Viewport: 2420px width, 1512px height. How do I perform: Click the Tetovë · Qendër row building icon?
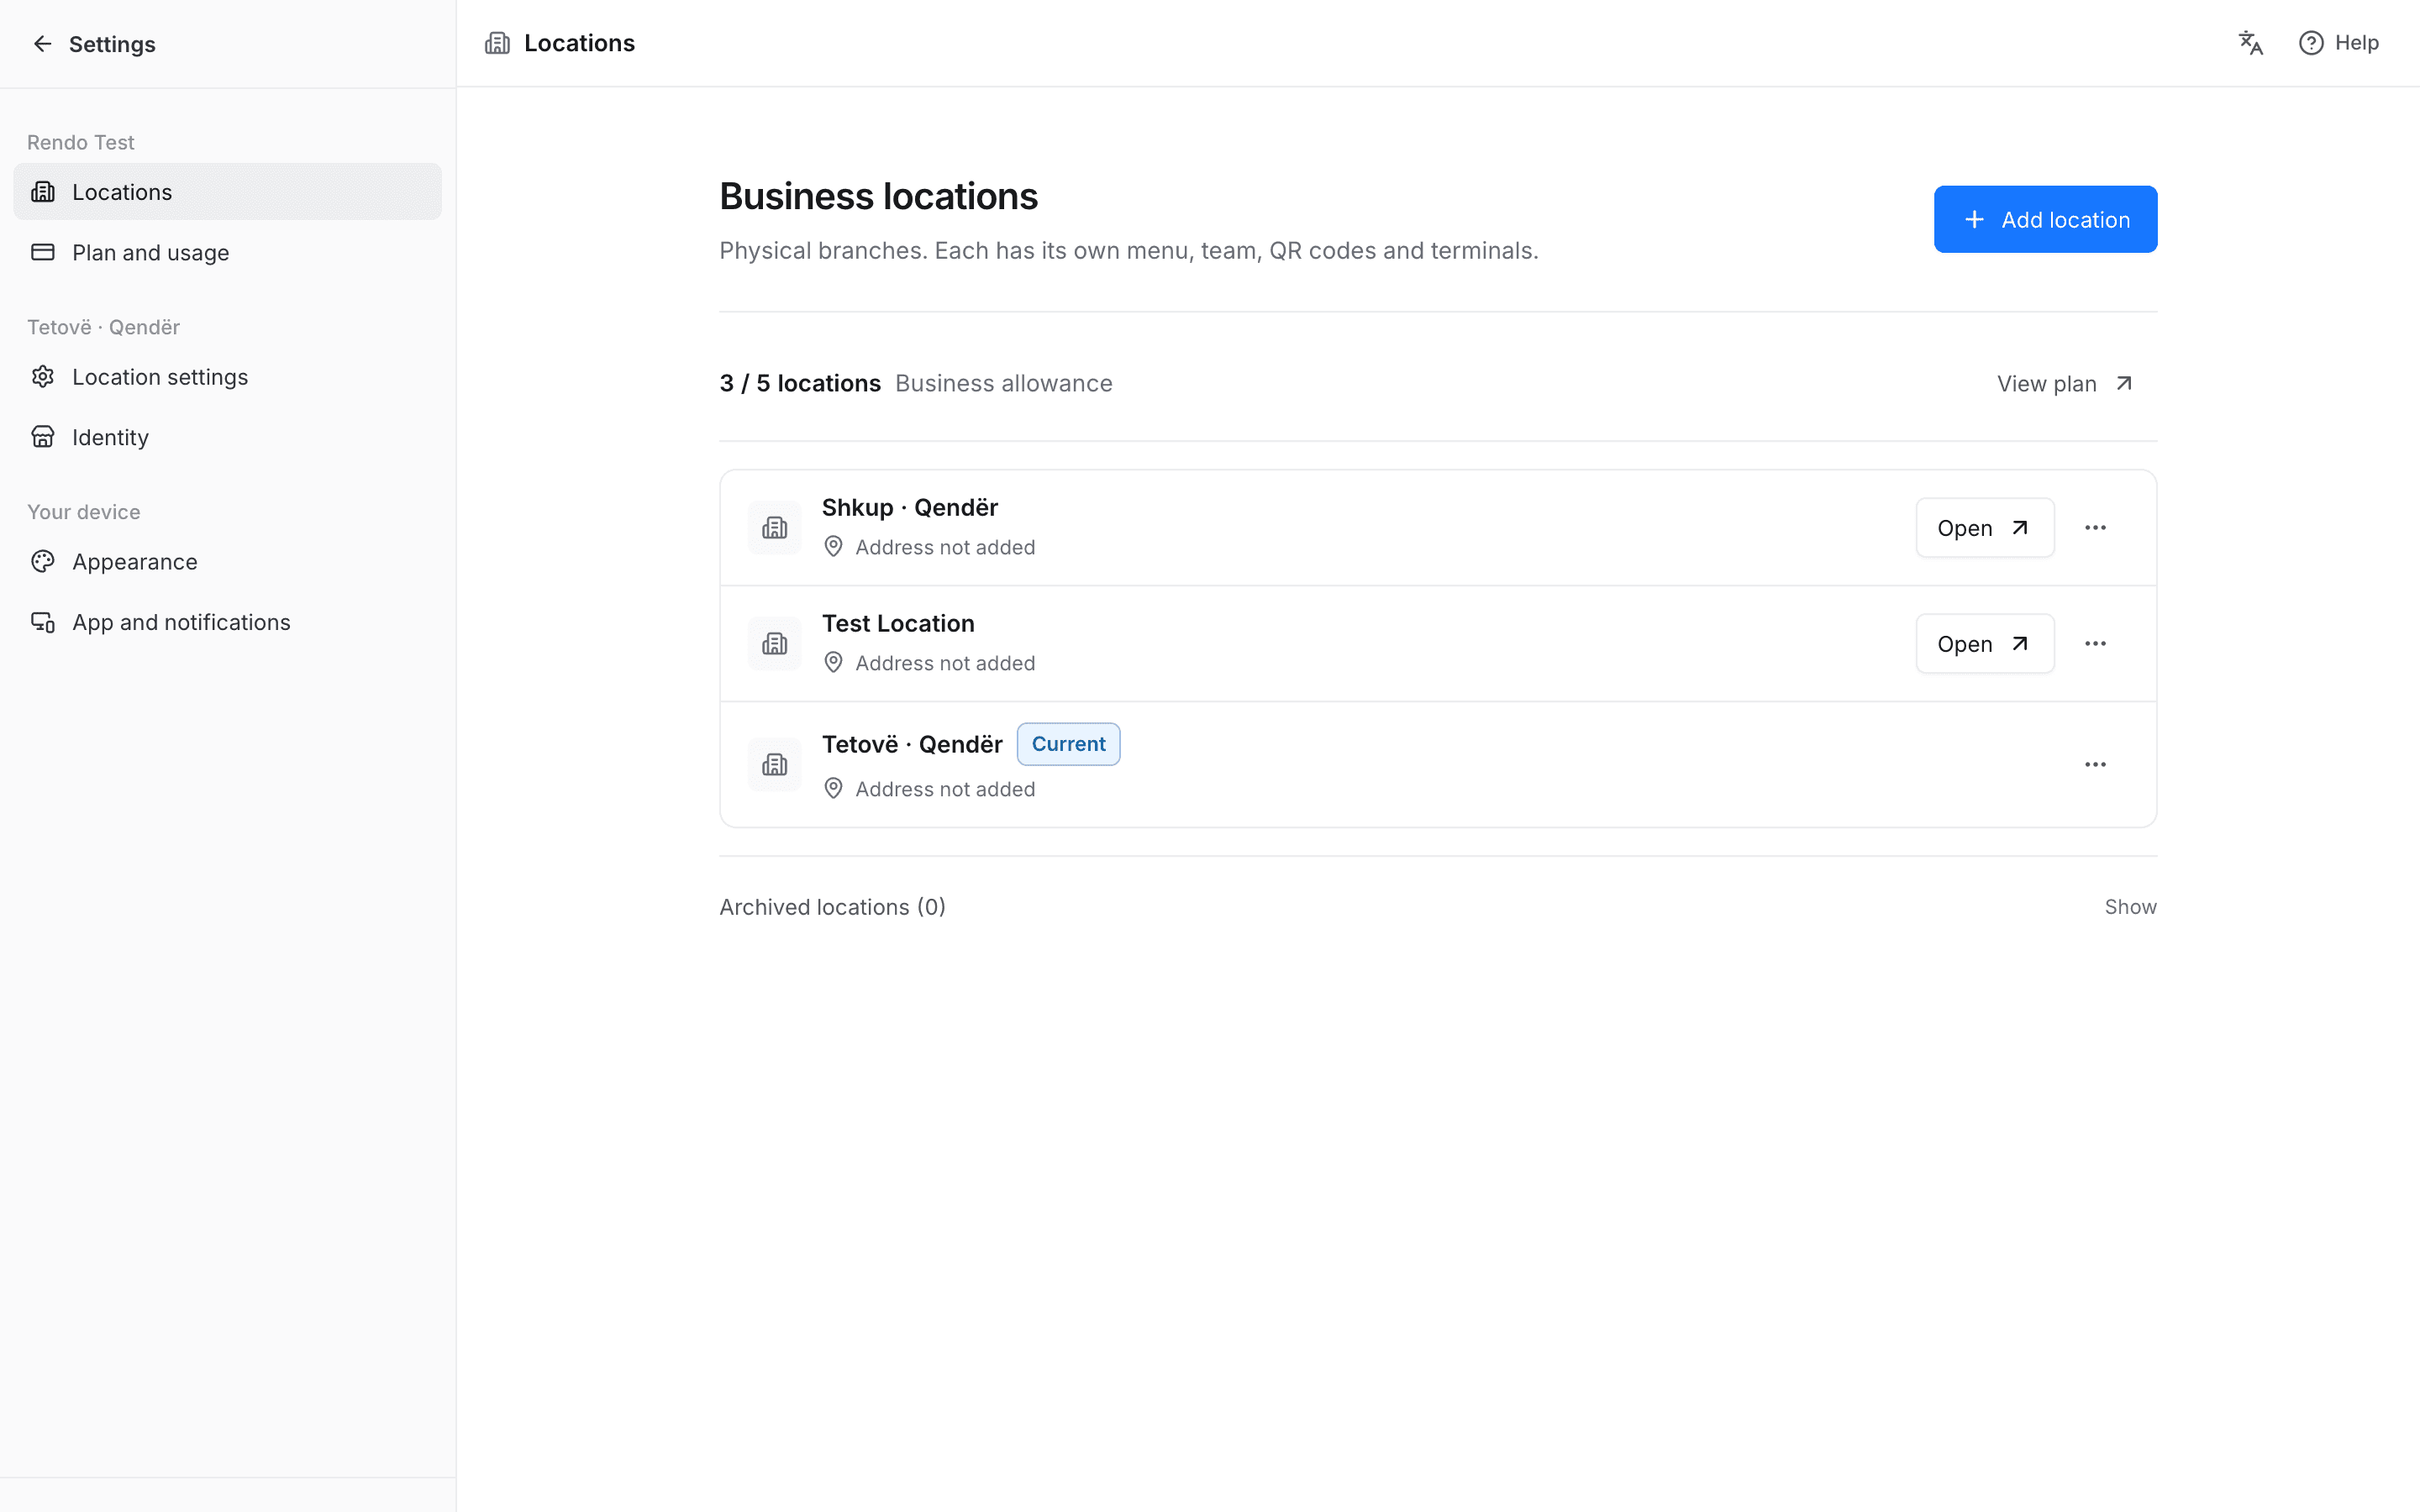pyautogui.click(x=775, y=765)
